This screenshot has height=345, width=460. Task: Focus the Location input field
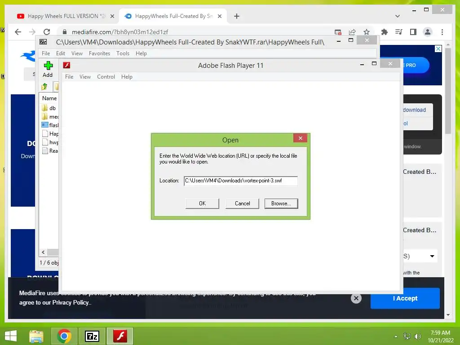pyautogui.click(x=241, y=181)
